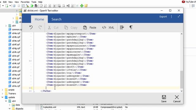
Task: Click the x64f.rpf archive icon
Action: 10,45
